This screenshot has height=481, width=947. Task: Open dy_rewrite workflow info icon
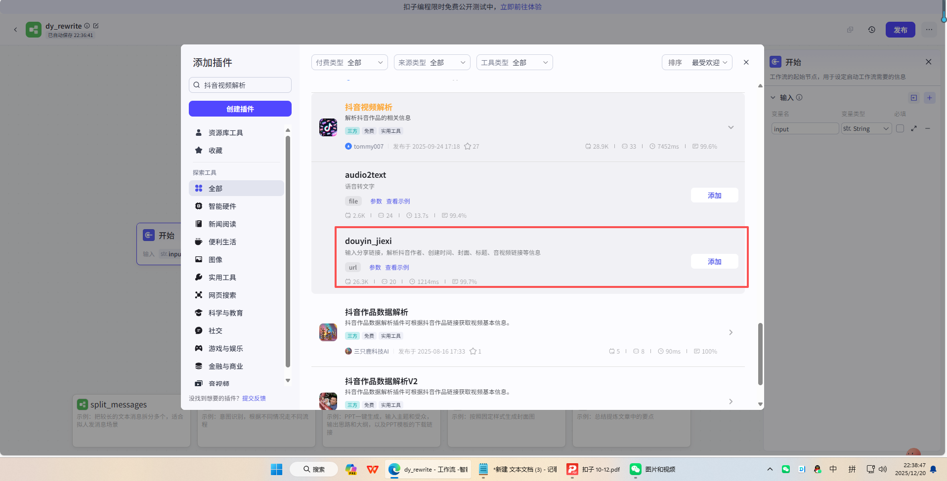tap(87, 26)
